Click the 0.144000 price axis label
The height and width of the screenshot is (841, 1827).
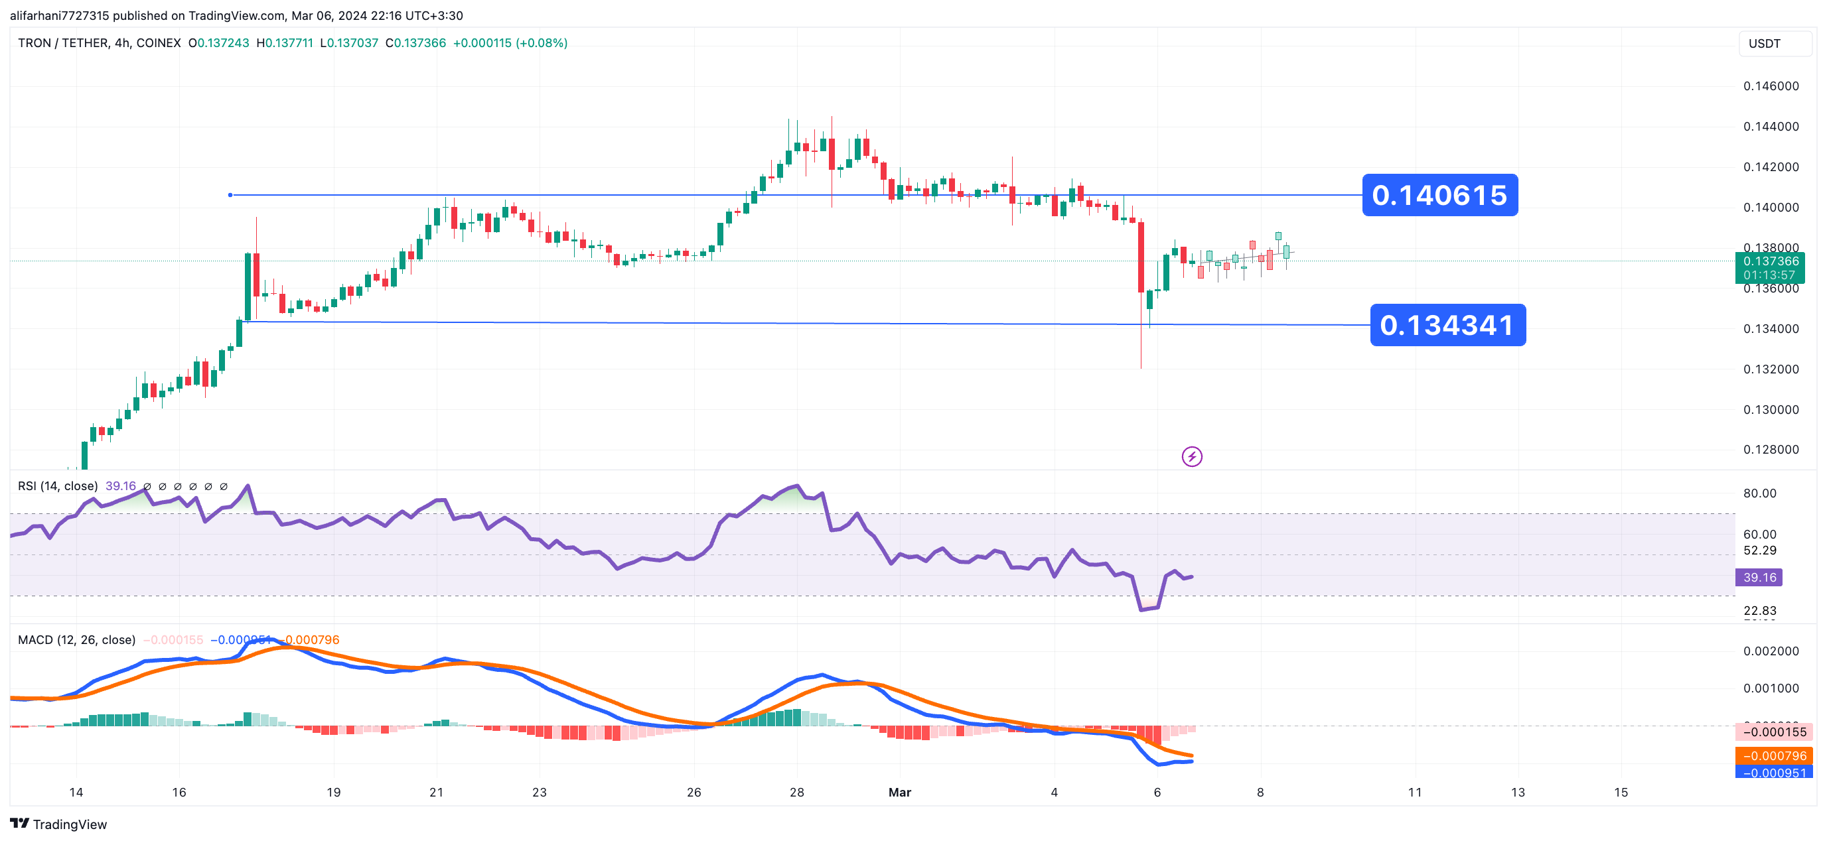tap(1771, 127)
